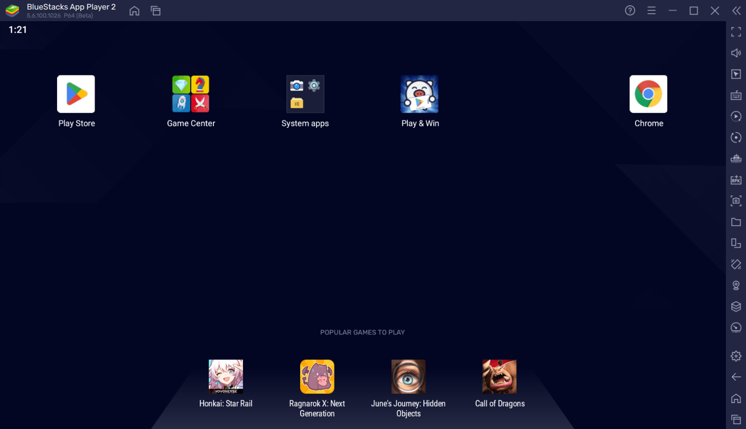Click the Home icon in side toolbar
The height and width of the screenshot is (429, 746).
click(x=736, y=398)
